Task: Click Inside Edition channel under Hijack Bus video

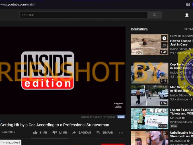Action: (x=179, y=95)
